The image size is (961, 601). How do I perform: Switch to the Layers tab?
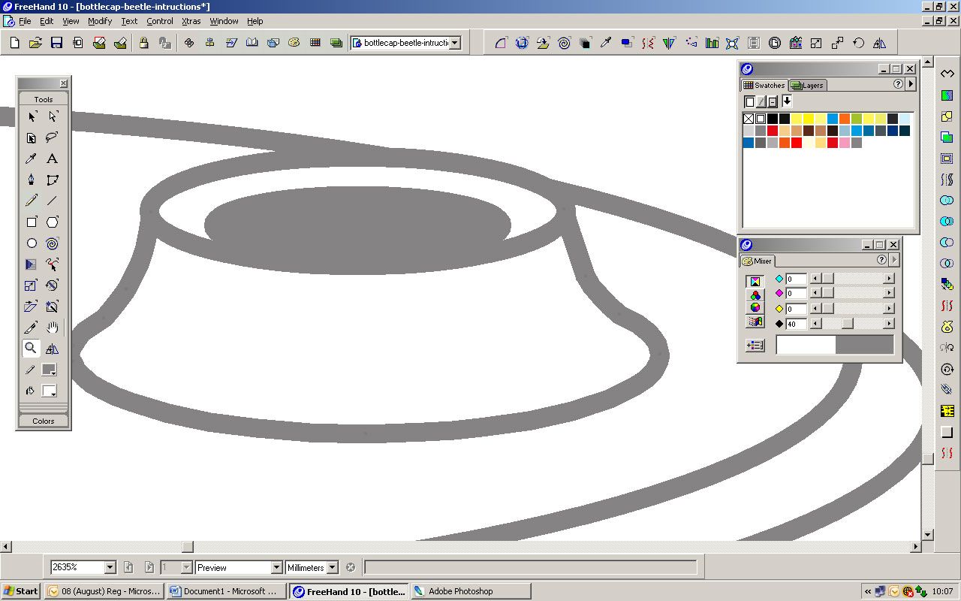click(807, 85)
